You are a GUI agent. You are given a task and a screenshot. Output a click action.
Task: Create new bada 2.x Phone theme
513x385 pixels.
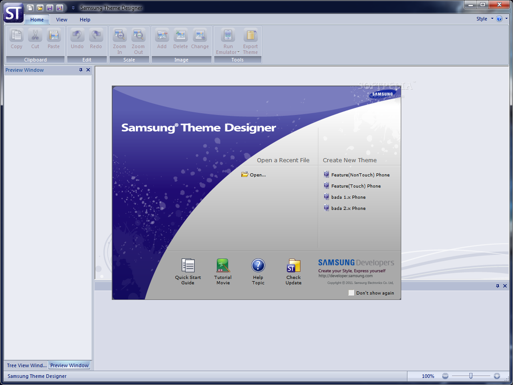(x=345, y=208)
